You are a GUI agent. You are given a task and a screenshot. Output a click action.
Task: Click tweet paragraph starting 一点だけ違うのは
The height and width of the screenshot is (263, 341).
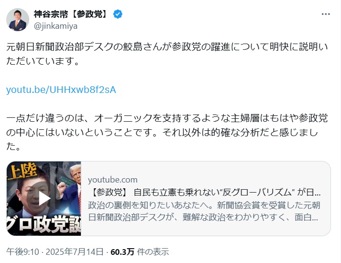pos(167,132)
